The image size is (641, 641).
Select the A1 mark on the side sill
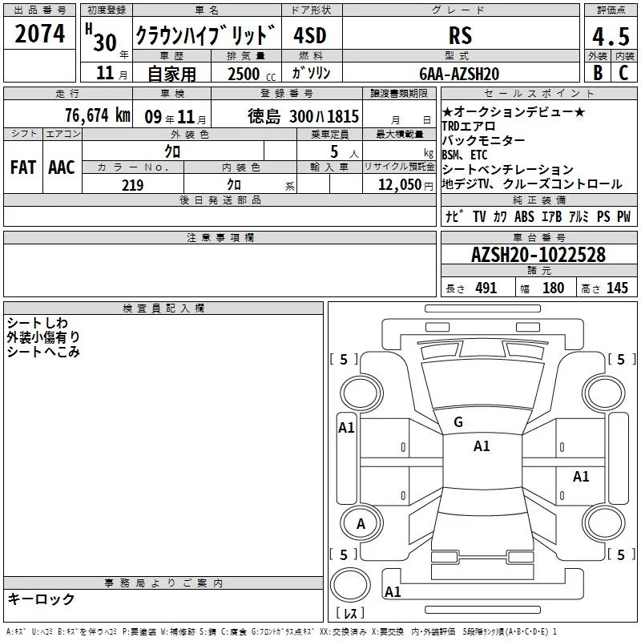click(346, 428)
